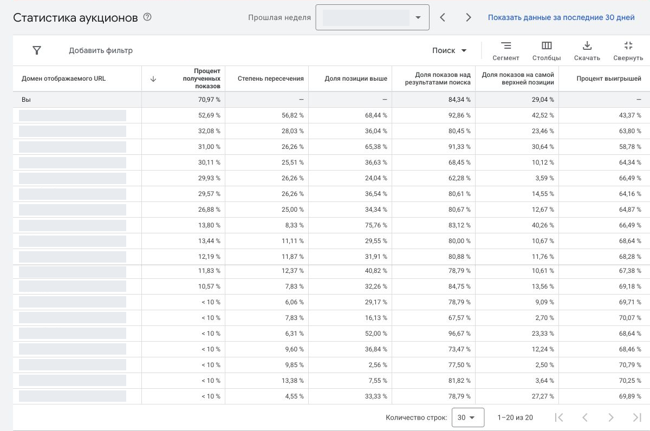Select the Вы row label
The height and width of the screenshot is (431, 650).
pos(27,100)
